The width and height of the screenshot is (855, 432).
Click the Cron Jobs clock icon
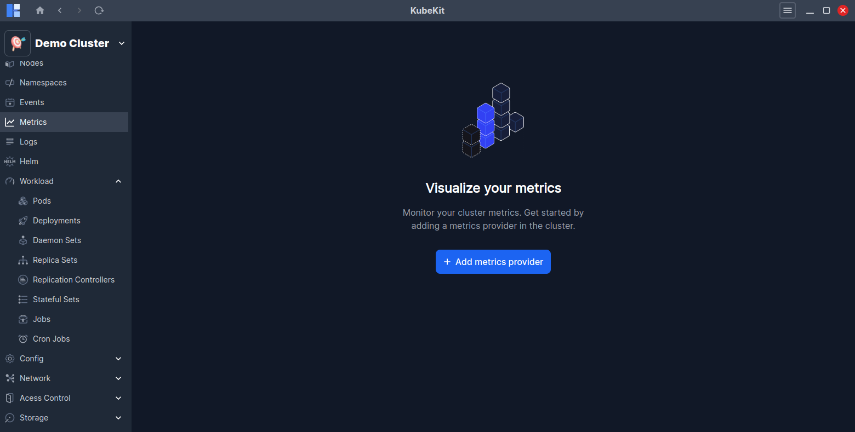pos(23,338)
